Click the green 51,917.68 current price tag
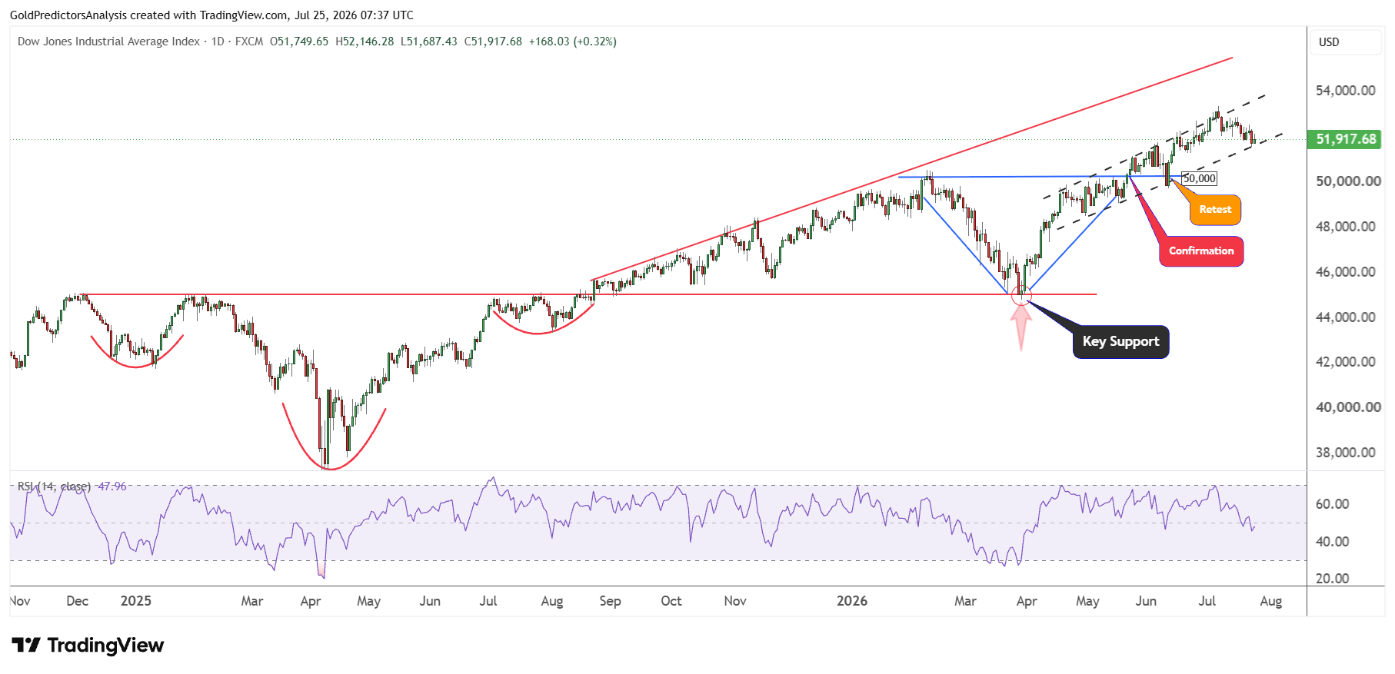 (x=1346, y=139)
